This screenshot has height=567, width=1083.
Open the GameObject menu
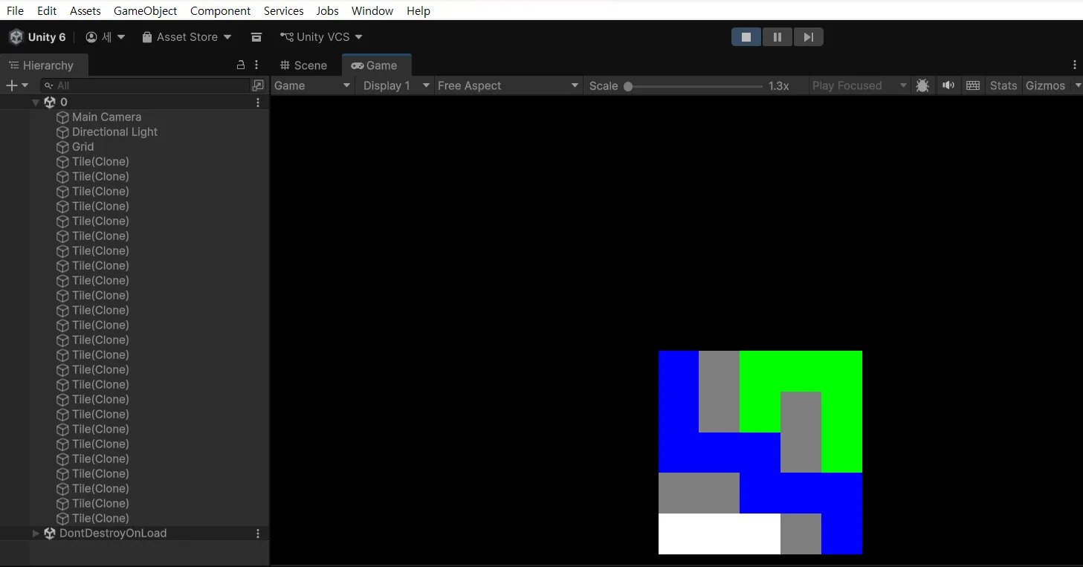tap(146, 10)
